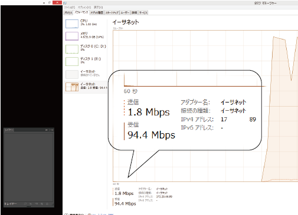298x215 pixels.
Task: Show the サービス tab
Action: [x=143, y=12]
